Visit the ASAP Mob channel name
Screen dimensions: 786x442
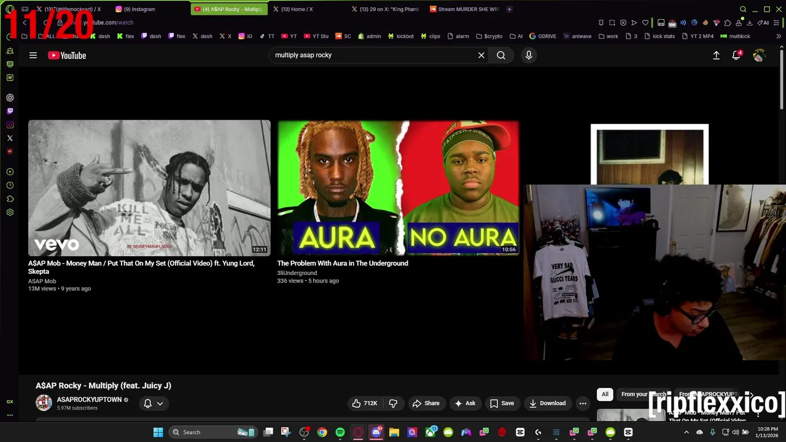(x=42, y=281)
